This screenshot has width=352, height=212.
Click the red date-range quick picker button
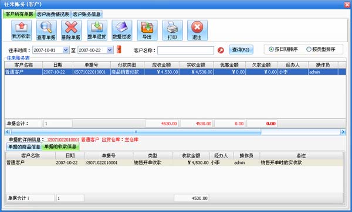[119, 50]
